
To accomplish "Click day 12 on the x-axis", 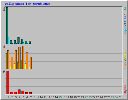I will tap(49, 97).
